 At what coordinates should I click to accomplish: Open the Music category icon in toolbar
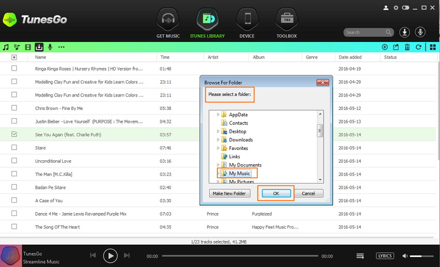pos(6,47)
